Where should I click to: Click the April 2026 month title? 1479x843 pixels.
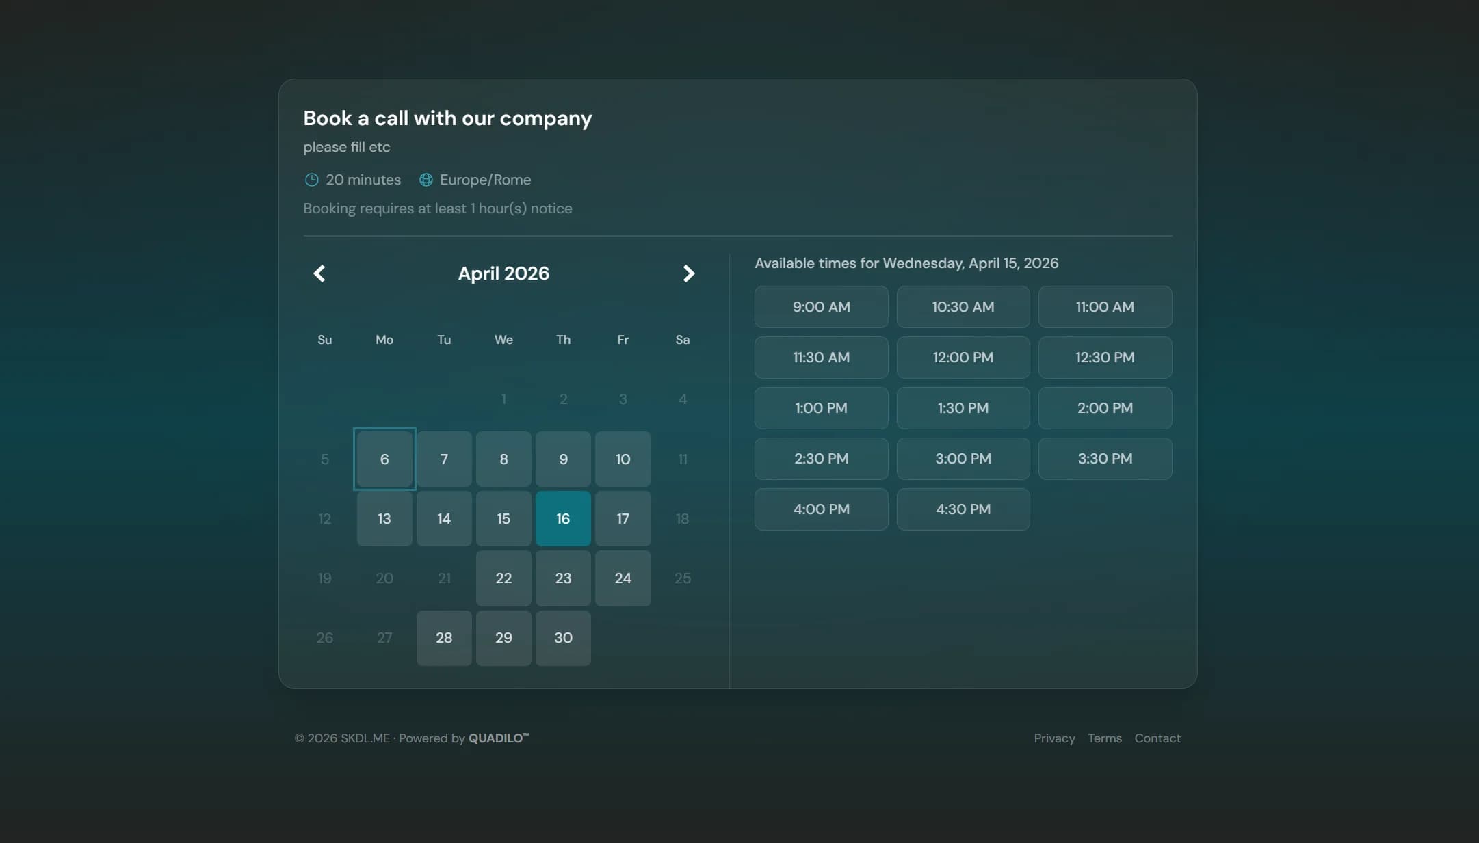click(x=503, y=273)
